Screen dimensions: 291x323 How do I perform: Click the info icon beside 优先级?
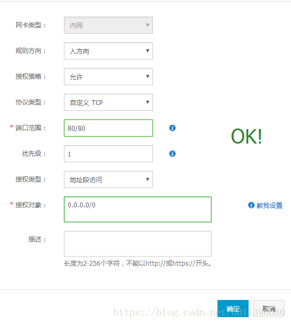(172, 154)
